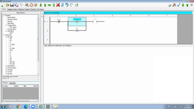Open the Windows Start menu

coord(3,107)
